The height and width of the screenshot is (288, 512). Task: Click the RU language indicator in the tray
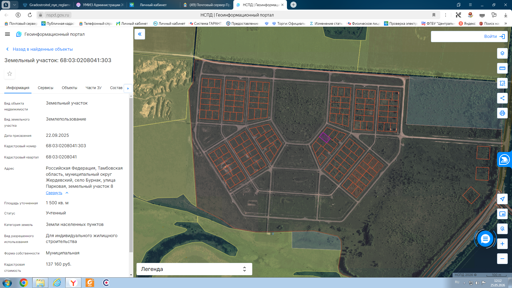(457, 282)
